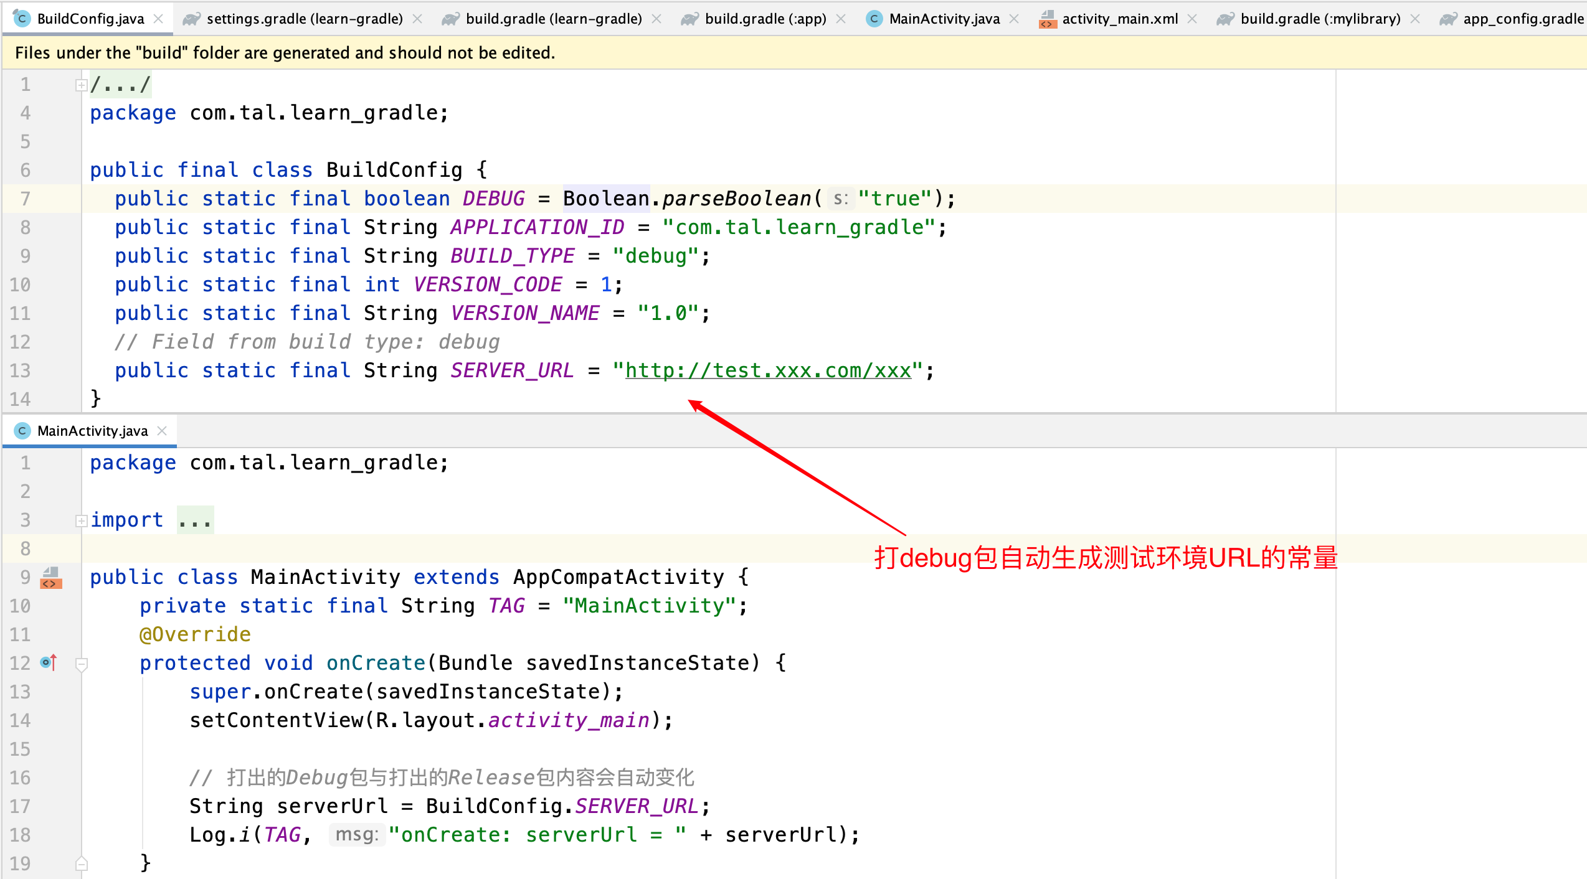The height and width of the screenshot is (879, 1587).
Task: Expand the folded comment block /.../
Action: pyautogui.click(x=81, y=85)
